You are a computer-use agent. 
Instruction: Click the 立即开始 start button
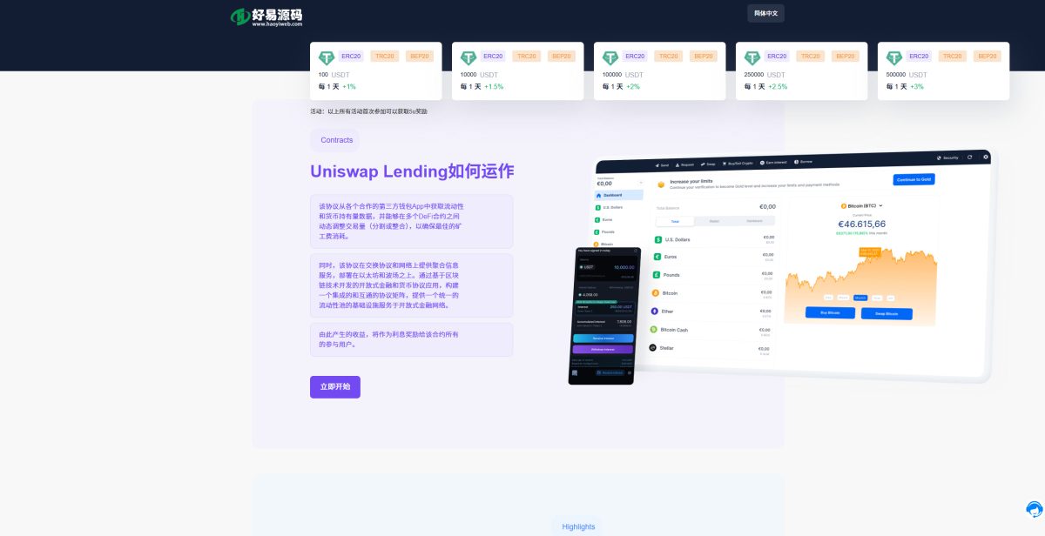click(335, 387)
